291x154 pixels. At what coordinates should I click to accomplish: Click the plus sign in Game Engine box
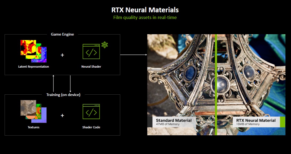click(62, 55)
